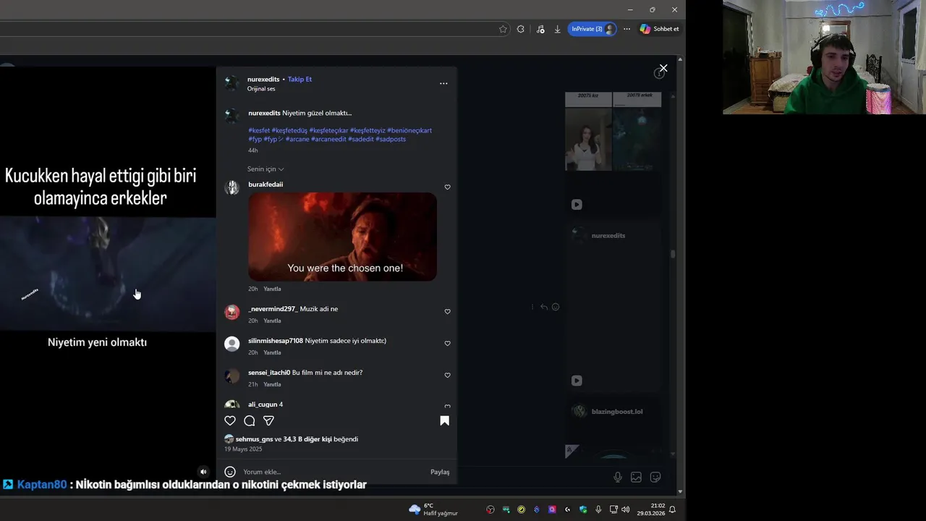
Task: Open hashtag #kesfet
Action: click(259, 130)
